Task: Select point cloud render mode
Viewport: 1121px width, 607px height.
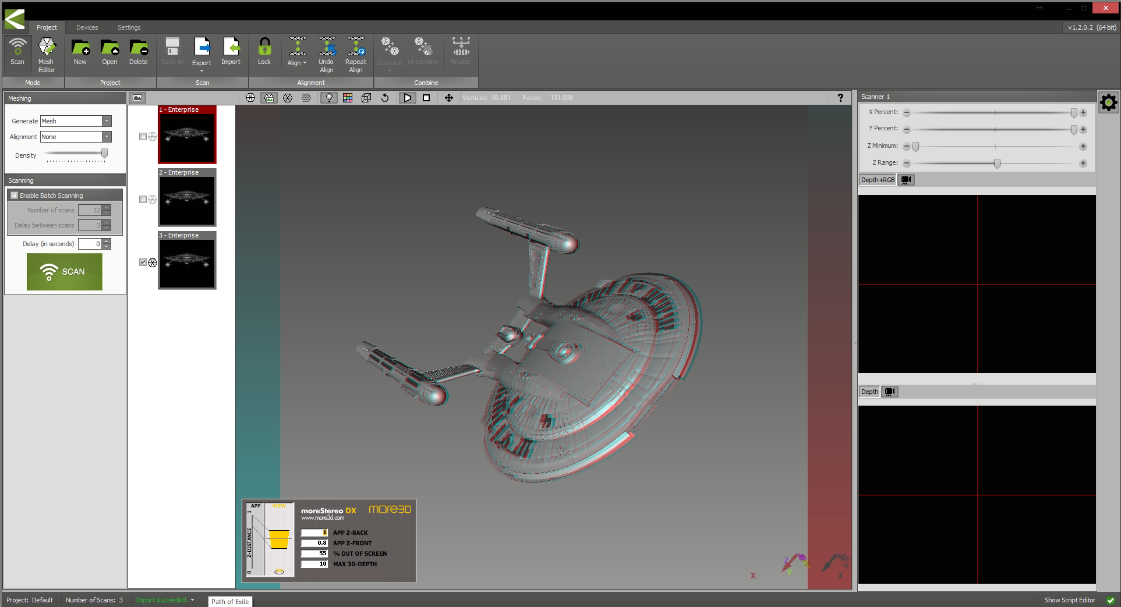Action: coord(306,98)
